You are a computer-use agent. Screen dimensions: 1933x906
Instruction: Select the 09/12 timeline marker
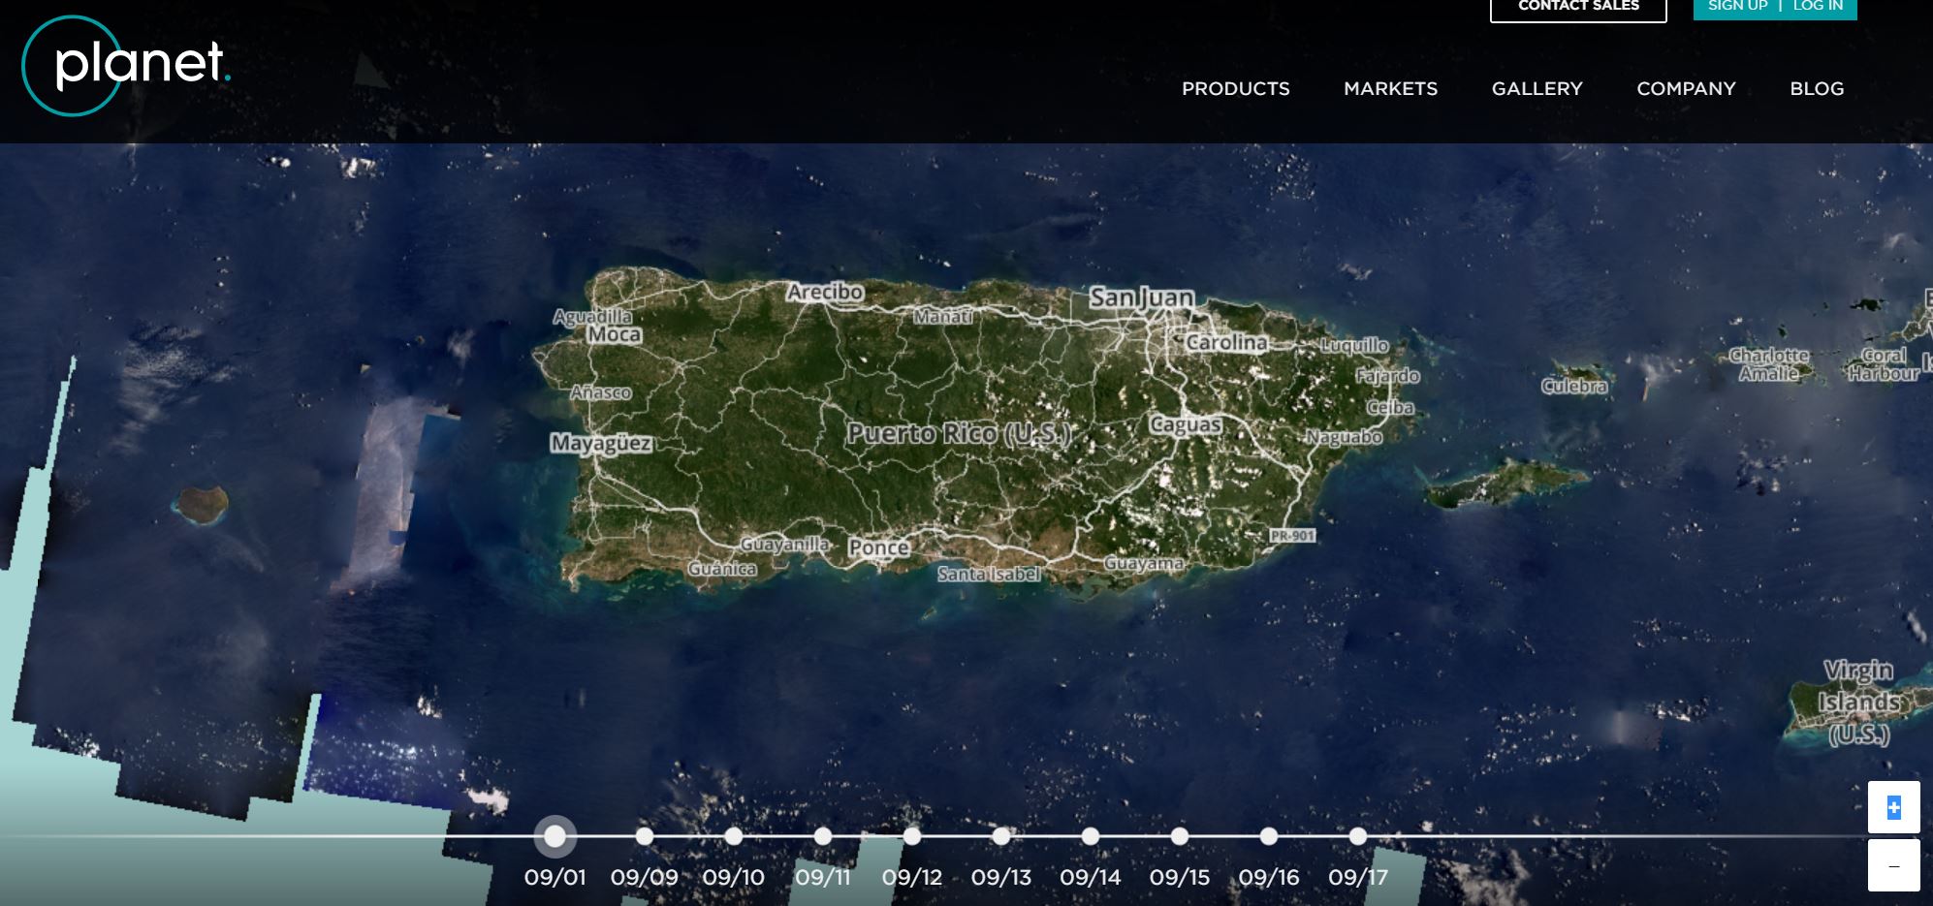click(912, 835)
